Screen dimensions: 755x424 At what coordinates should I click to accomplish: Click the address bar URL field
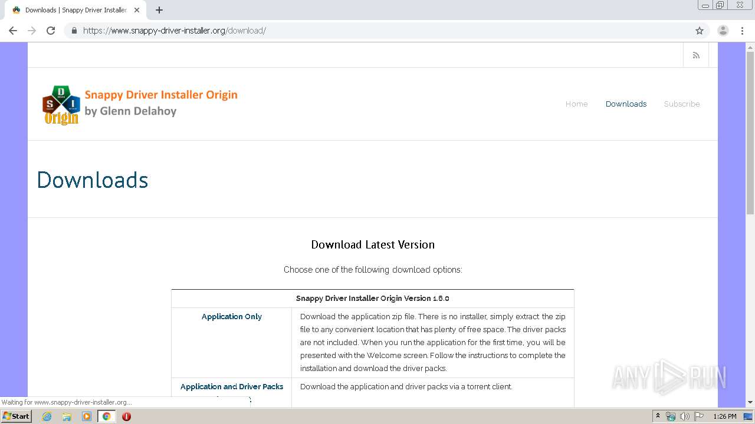[386, 31]
